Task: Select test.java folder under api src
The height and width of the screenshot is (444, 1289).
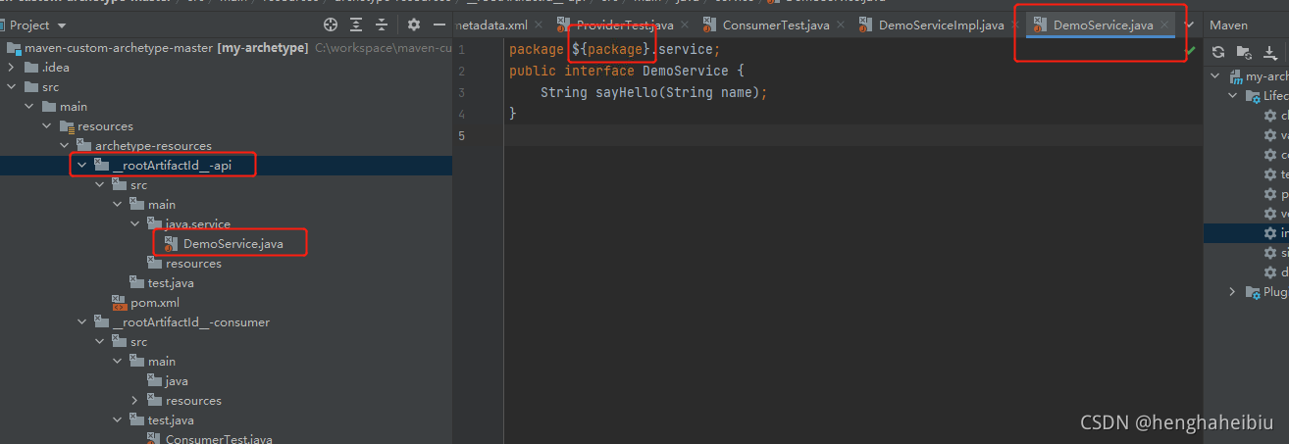Action: point(171,282)
